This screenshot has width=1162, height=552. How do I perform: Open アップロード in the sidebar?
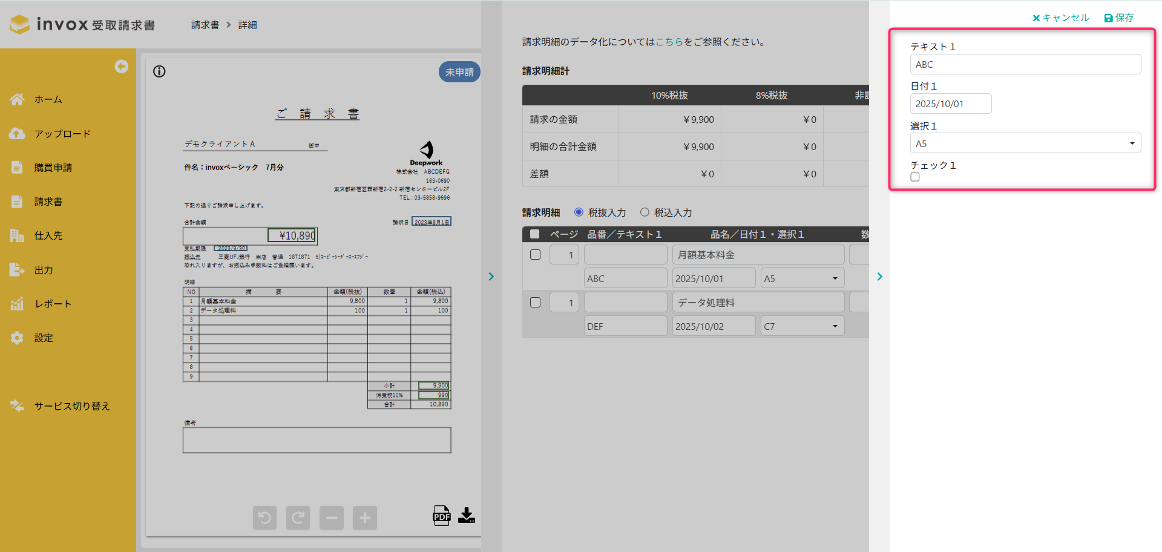(62, 134)
